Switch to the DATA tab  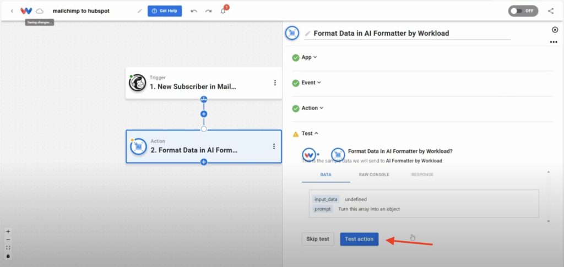click(326, 175)
